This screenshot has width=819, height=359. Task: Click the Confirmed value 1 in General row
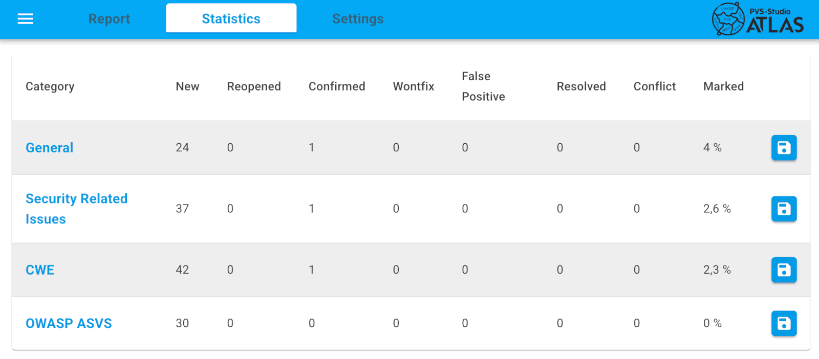[311, 148]
